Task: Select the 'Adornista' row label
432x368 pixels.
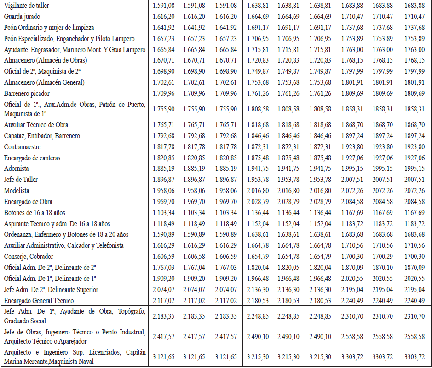Action: click(17, 169)
